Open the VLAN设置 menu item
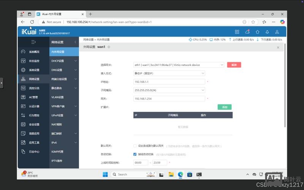The height and width of the screenshot is (190, 304). click(64, 97)
